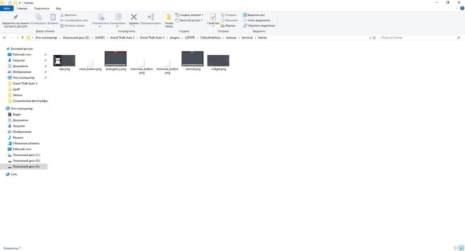Image resolution: width=465 pixels, height=251 pixels.
Task: Switch to the Вид (View) ribbon tab
Action: [59, 8]
